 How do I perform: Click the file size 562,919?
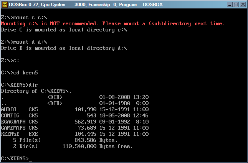pyautogui.click(x=86, y=122)
